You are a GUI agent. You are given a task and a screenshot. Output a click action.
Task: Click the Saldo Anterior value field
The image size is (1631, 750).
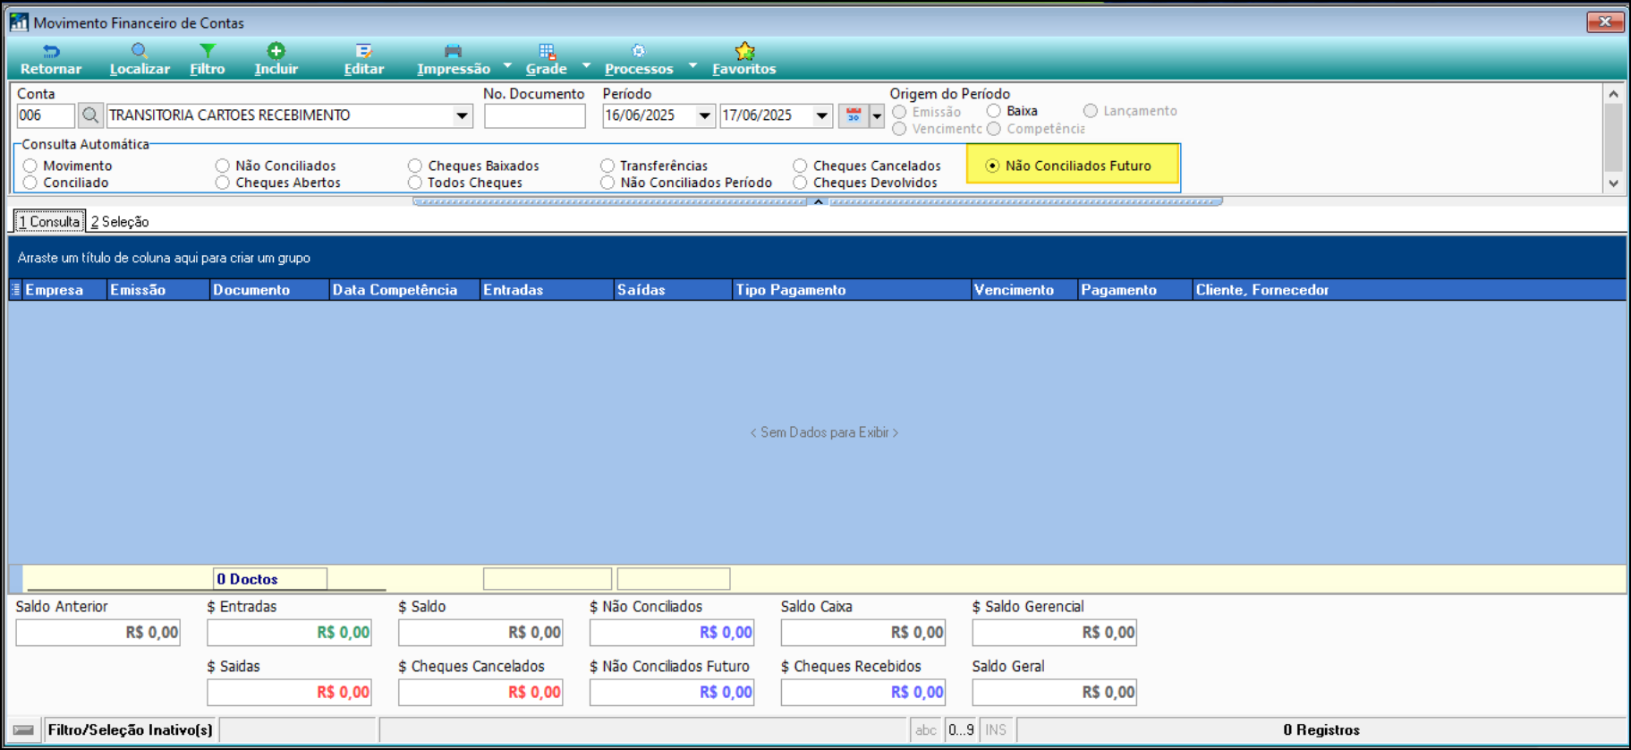pyautogui.click(x=98, y=633)
